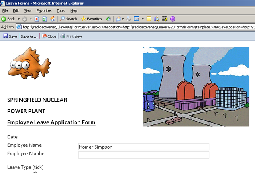
Task: Click the Employee Name label
Action: 24,145
